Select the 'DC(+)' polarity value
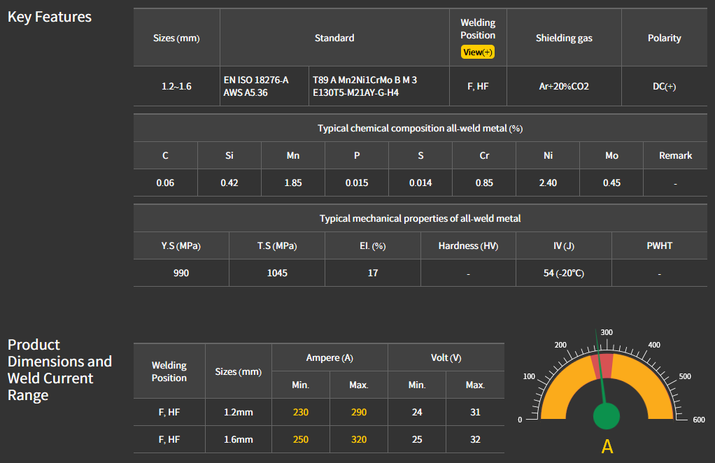 tap(664, 87)
